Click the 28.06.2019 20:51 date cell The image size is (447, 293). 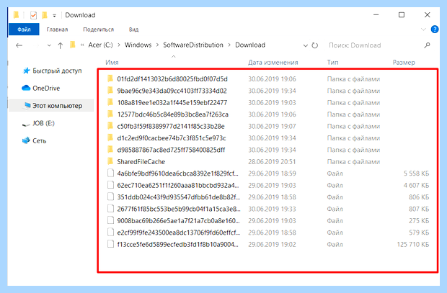pyautogui.click(x=272, y=162)
